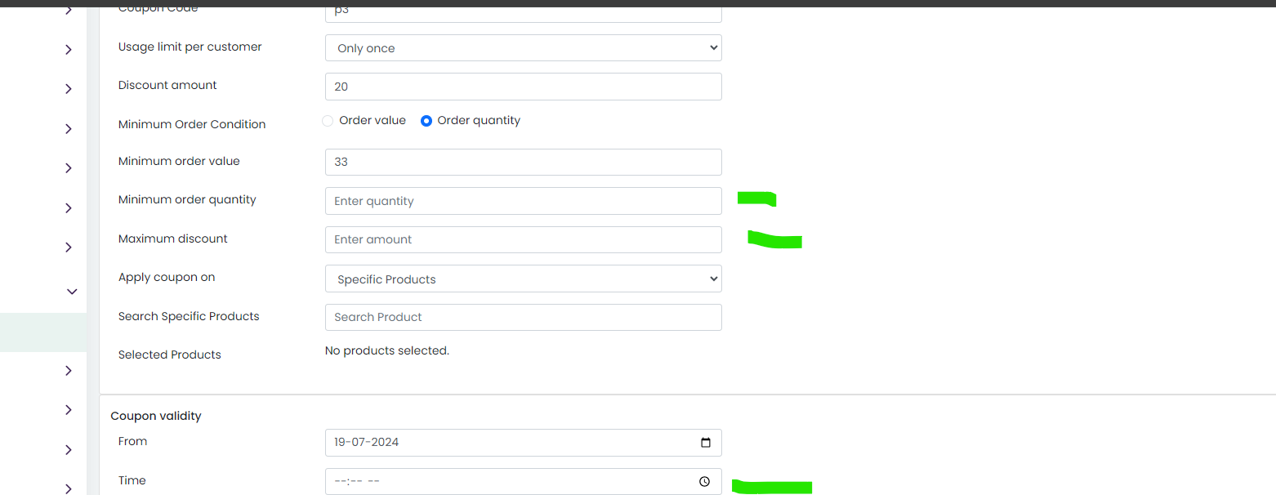Expand sidebar chevron level with Usage limit row
The image size is (1276, 495).
(x=69, y=50)
